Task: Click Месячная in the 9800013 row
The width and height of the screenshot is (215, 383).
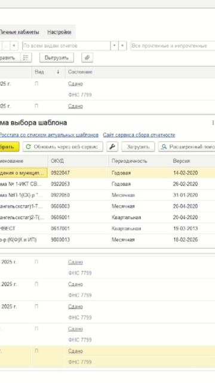Action: (123, 239)
